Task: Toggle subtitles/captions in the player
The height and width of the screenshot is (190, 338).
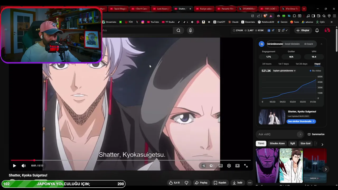Action: click(220, 166)
